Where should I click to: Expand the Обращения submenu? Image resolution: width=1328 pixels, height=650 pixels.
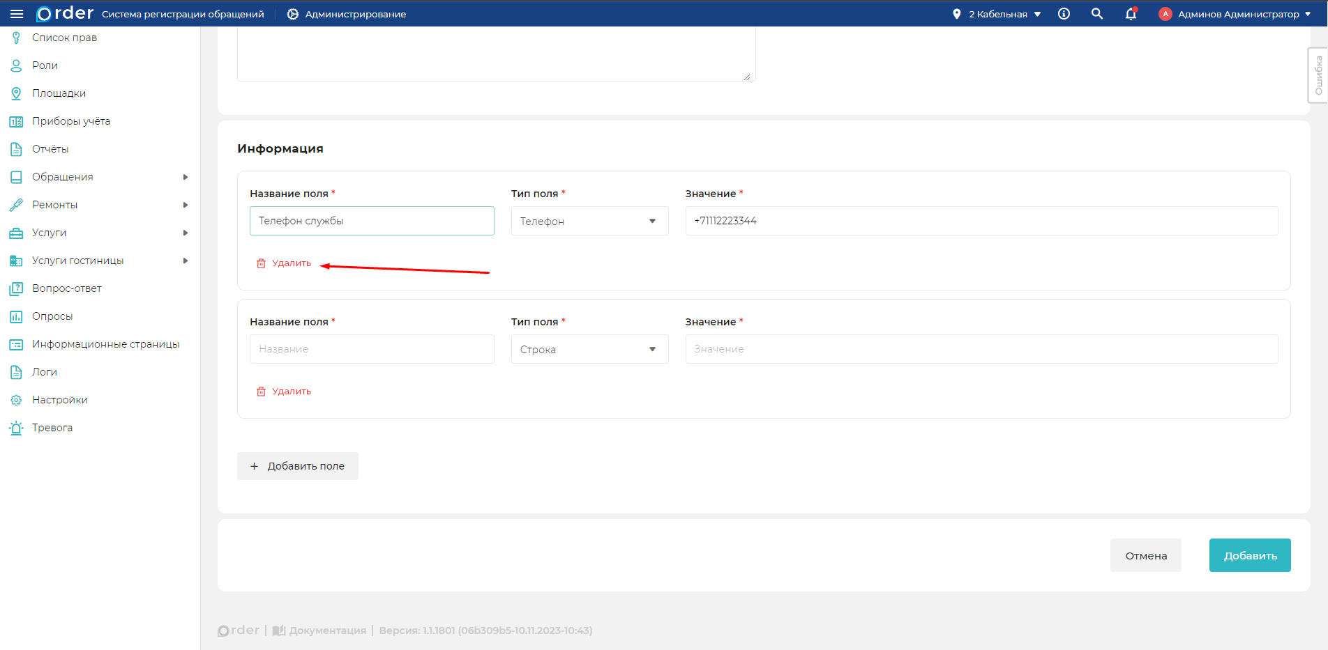click(185, 177)
